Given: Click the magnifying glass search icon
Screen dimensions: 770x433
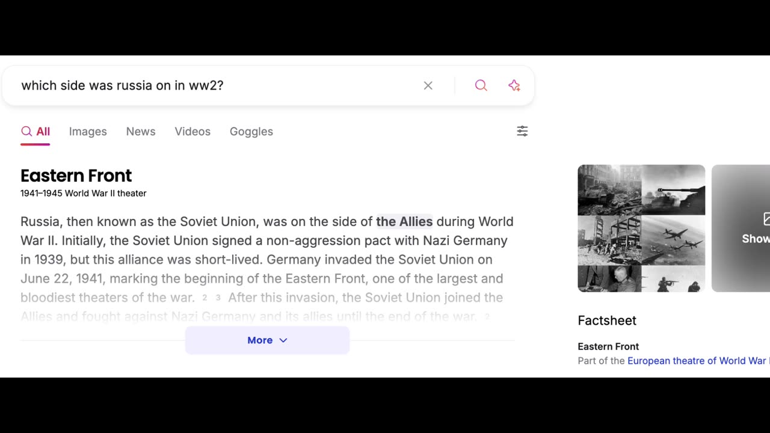Looking at the screenshot, I should click(x=481, y=85).
